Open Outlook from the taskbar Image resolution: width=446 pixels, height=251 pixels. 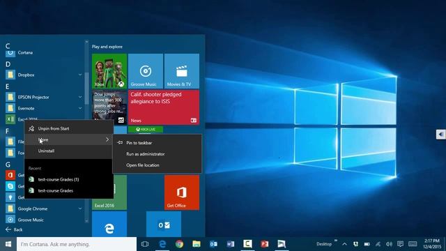click(x=213, y=244)
